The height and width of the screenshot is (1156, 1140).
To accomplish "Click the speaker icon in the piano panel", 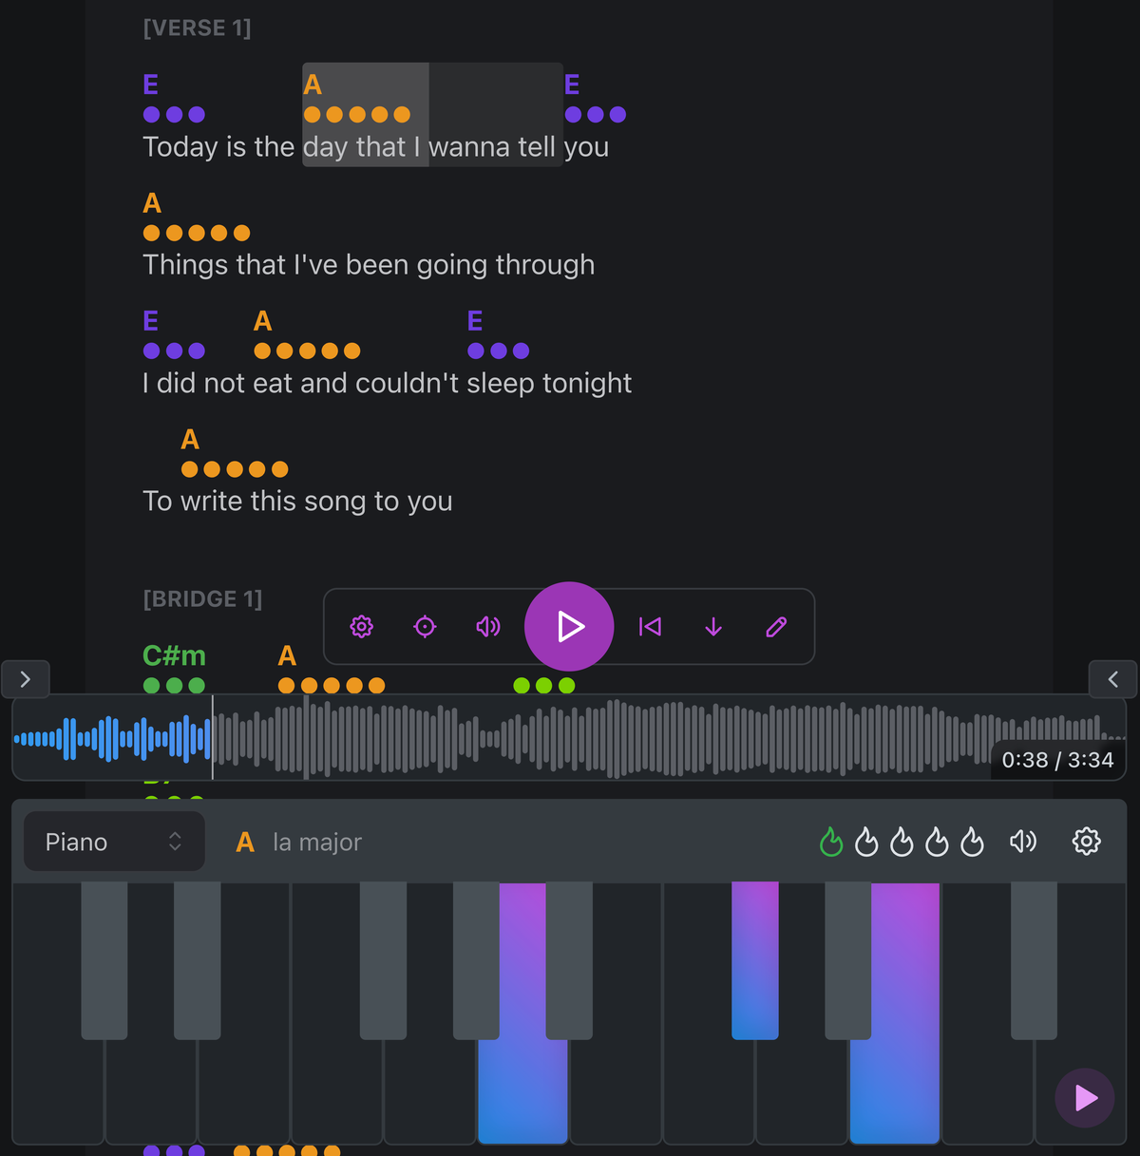I will pos(1023,842).
